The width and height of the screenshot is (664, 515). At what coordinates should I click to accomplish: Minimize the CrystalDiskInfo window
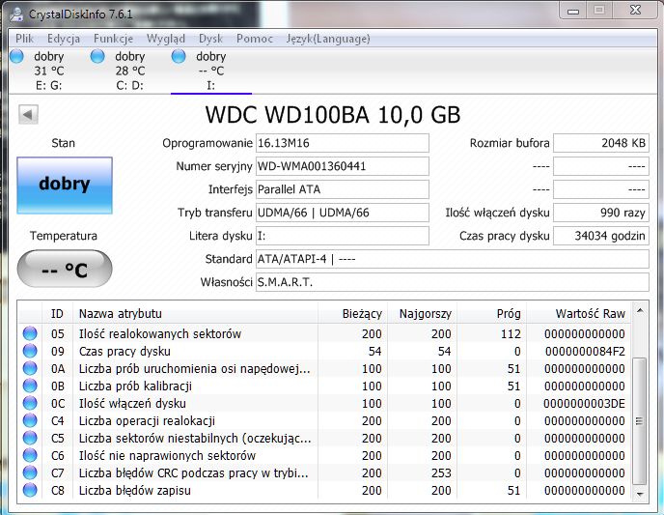pyautogui.click(x=573, y=11)
